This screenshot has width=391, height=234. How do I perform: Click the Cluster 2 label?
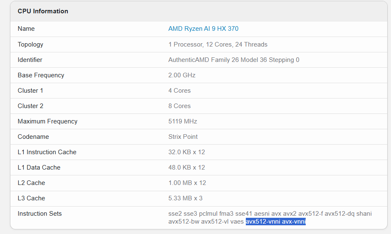pos(30,106)
